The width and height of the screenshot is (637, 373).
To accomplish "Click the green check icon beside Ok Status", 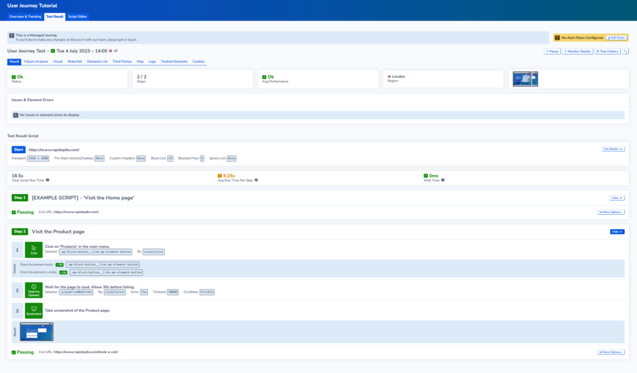I will [14, 77].
